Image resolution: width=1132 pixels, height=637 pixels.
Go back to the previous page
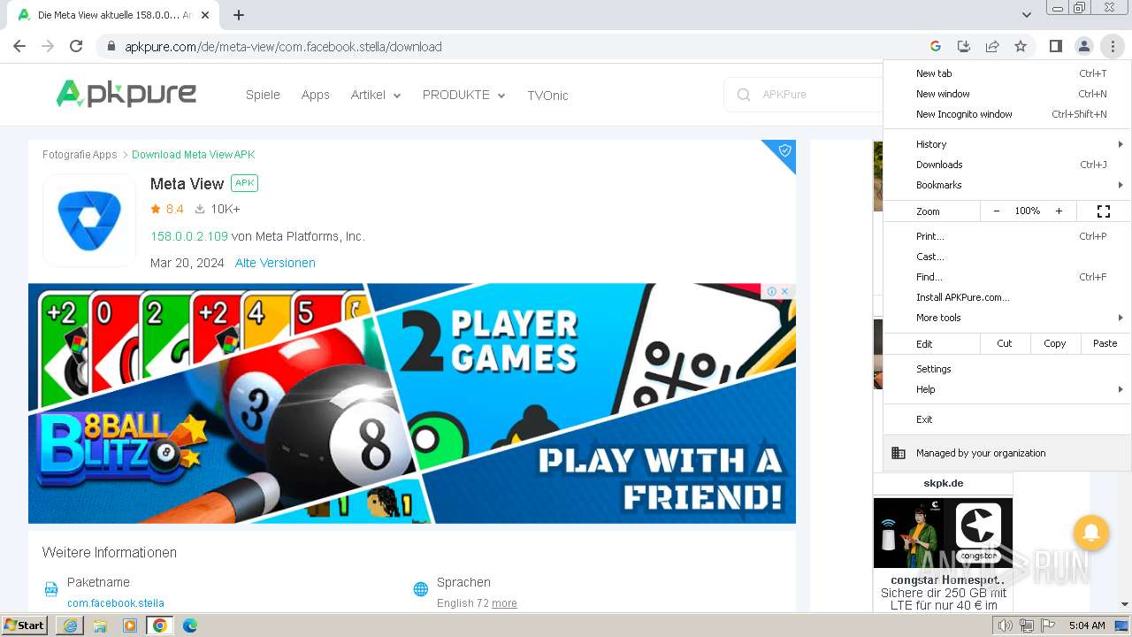(19, 46)
